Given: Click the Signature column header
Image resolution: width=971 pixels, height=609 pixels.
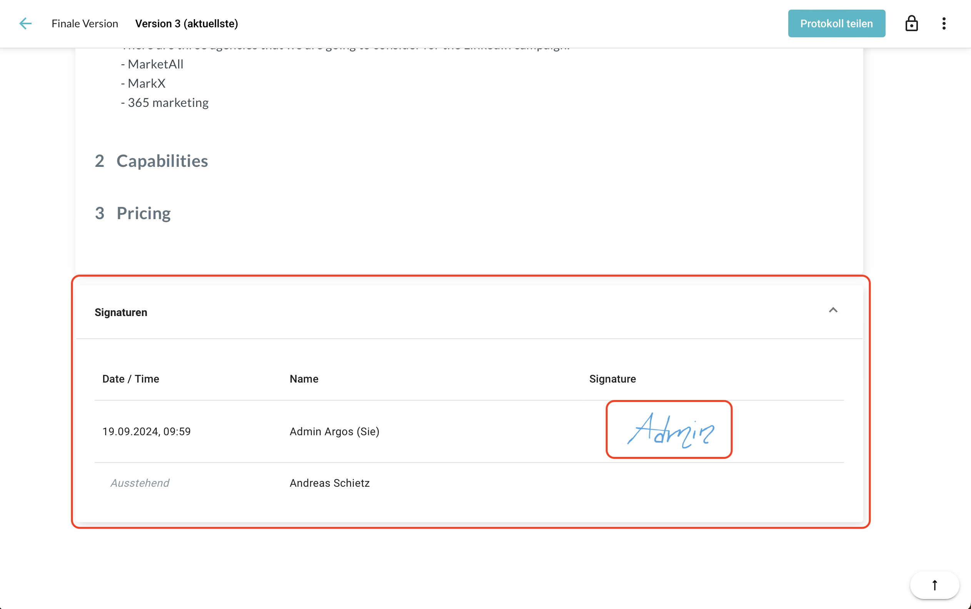Looking at the screenshot, I should click(612, 379).
